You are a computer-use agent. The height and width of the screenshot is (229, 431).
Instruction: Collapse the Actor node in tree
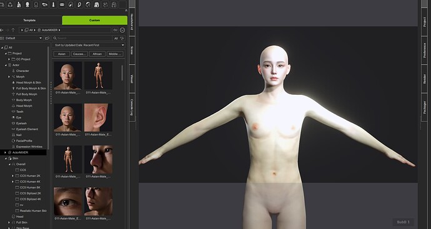(6, 65)
